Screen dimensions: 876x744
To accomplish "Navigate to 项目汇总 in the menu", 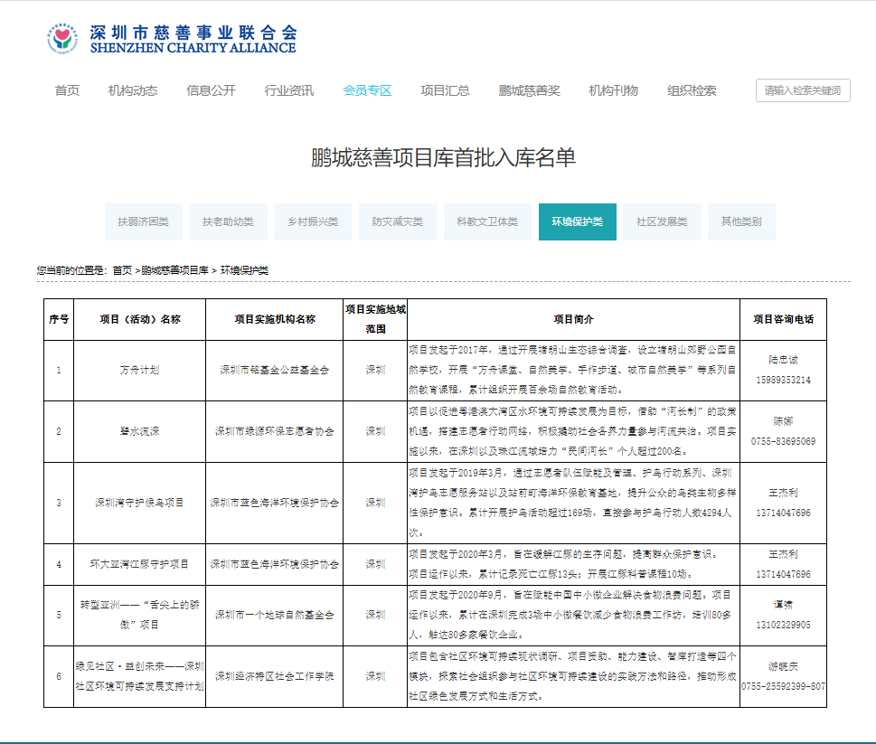I will coord(445,90).
